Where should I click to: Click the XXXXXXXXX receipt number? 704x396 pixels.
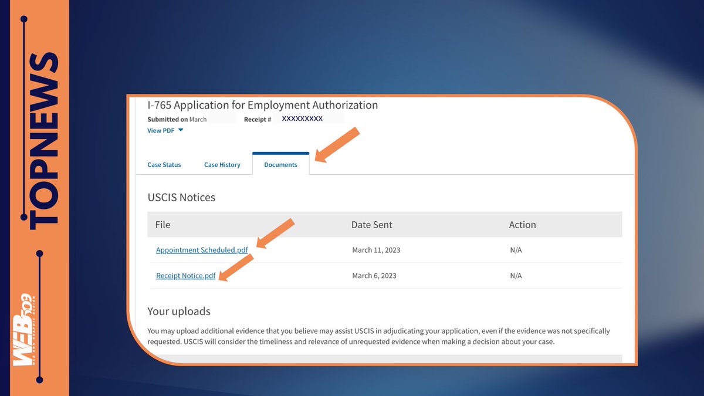[302, 119]
